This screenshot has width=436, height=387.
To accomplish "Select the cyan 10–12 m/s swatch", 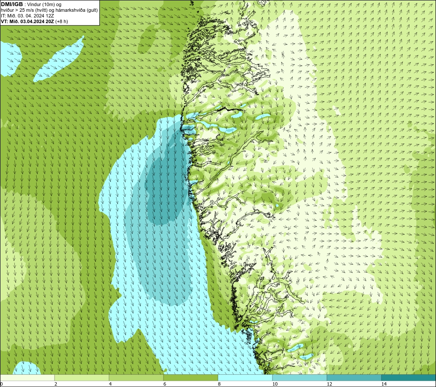I will pos(300,378).
